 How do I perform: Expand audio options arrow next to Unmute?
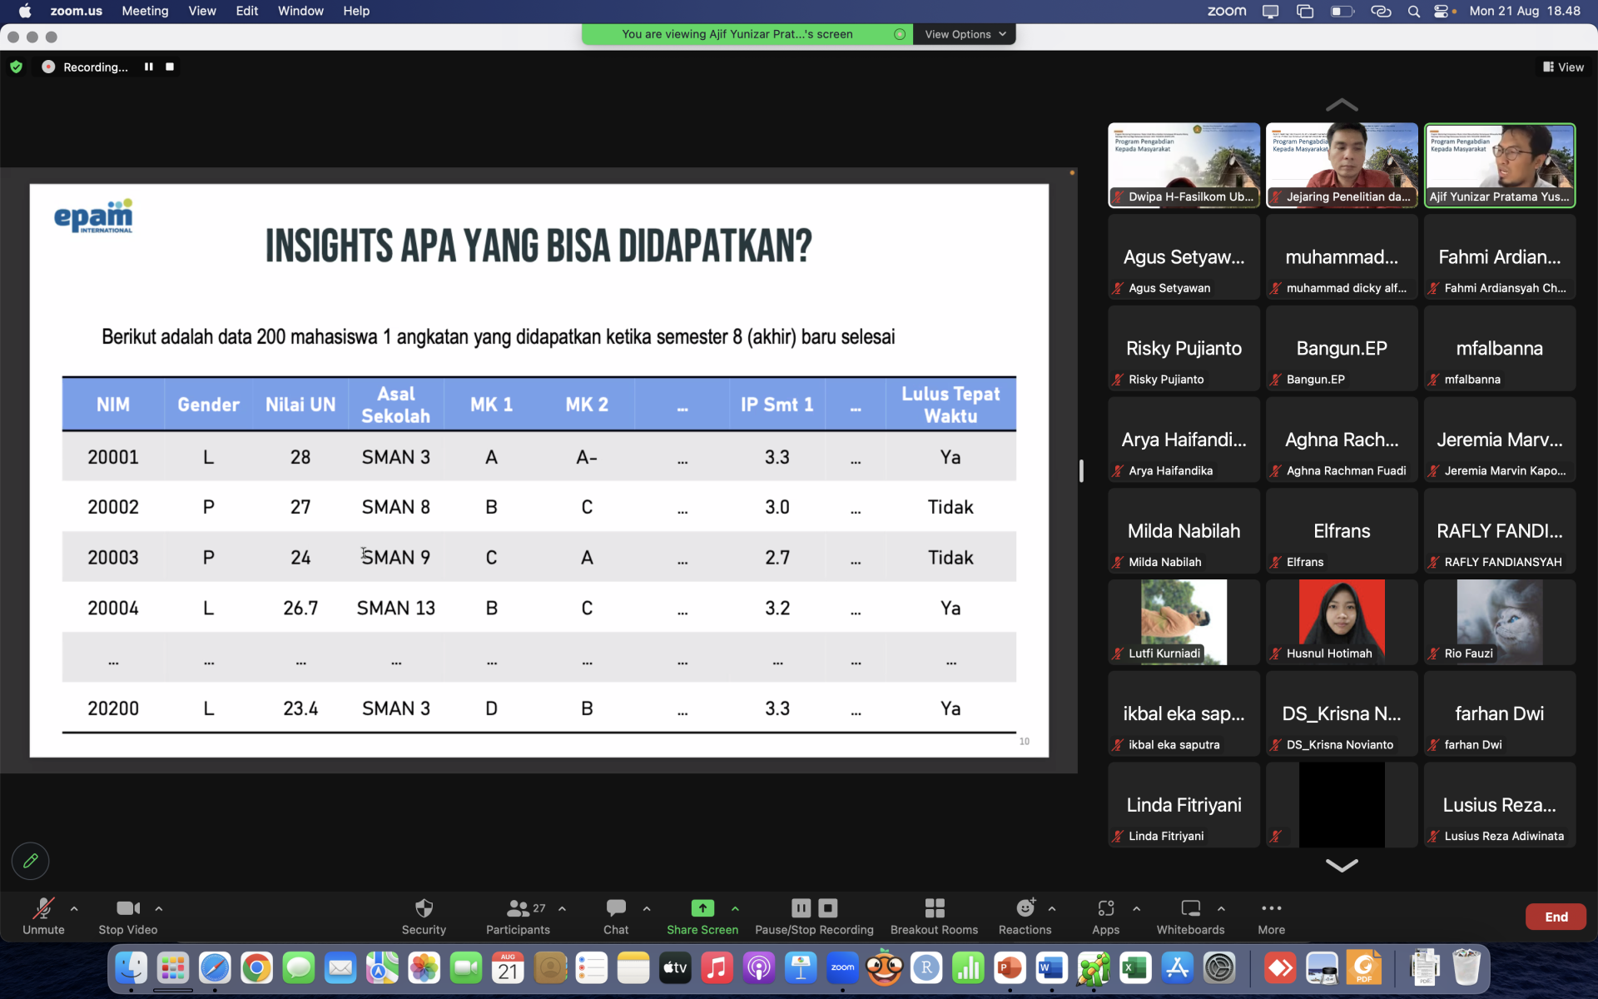click(74, 908)
